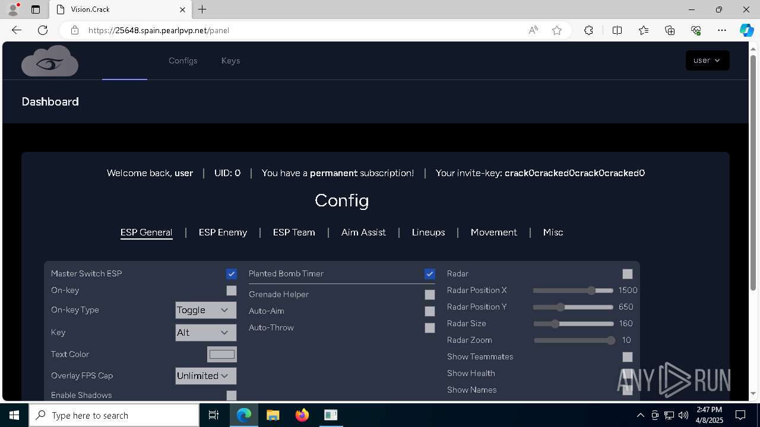Image resolution: width=760 pixels, height=427 pixels.
Task: Enable Grenade Helper checkbox
Action: [x=430, y=295]
